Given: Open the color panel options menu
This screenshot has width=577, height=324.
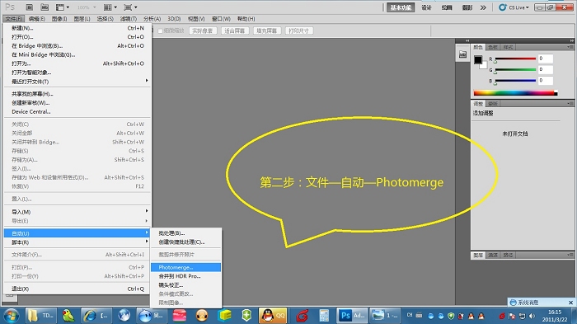Looking at the screenshot, I should click(x=570, y=47).
